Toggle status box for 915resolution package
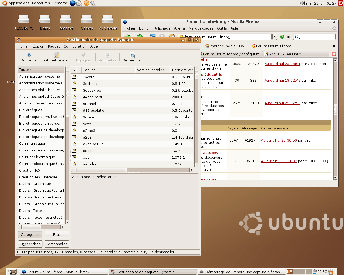The height and width of the screenshot is (275, 344). 74,110
